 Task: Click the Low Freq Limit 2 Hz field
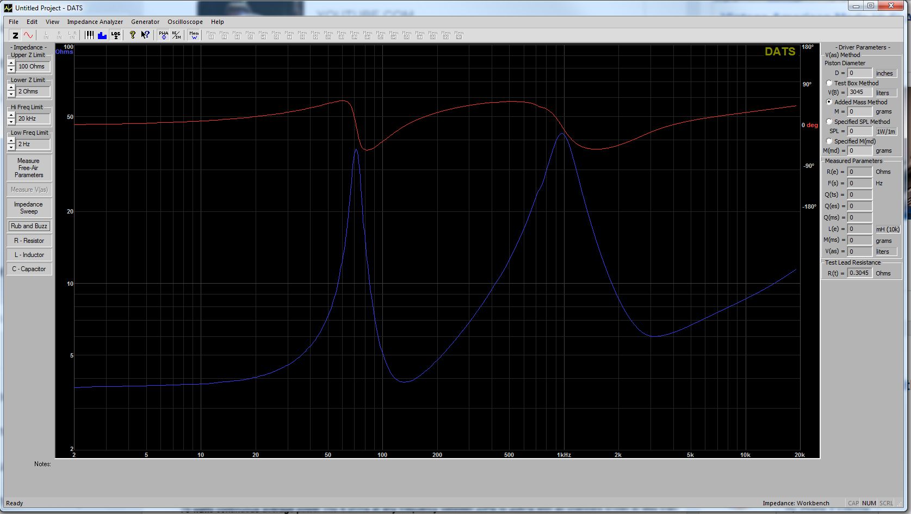(x=33, y=144)
